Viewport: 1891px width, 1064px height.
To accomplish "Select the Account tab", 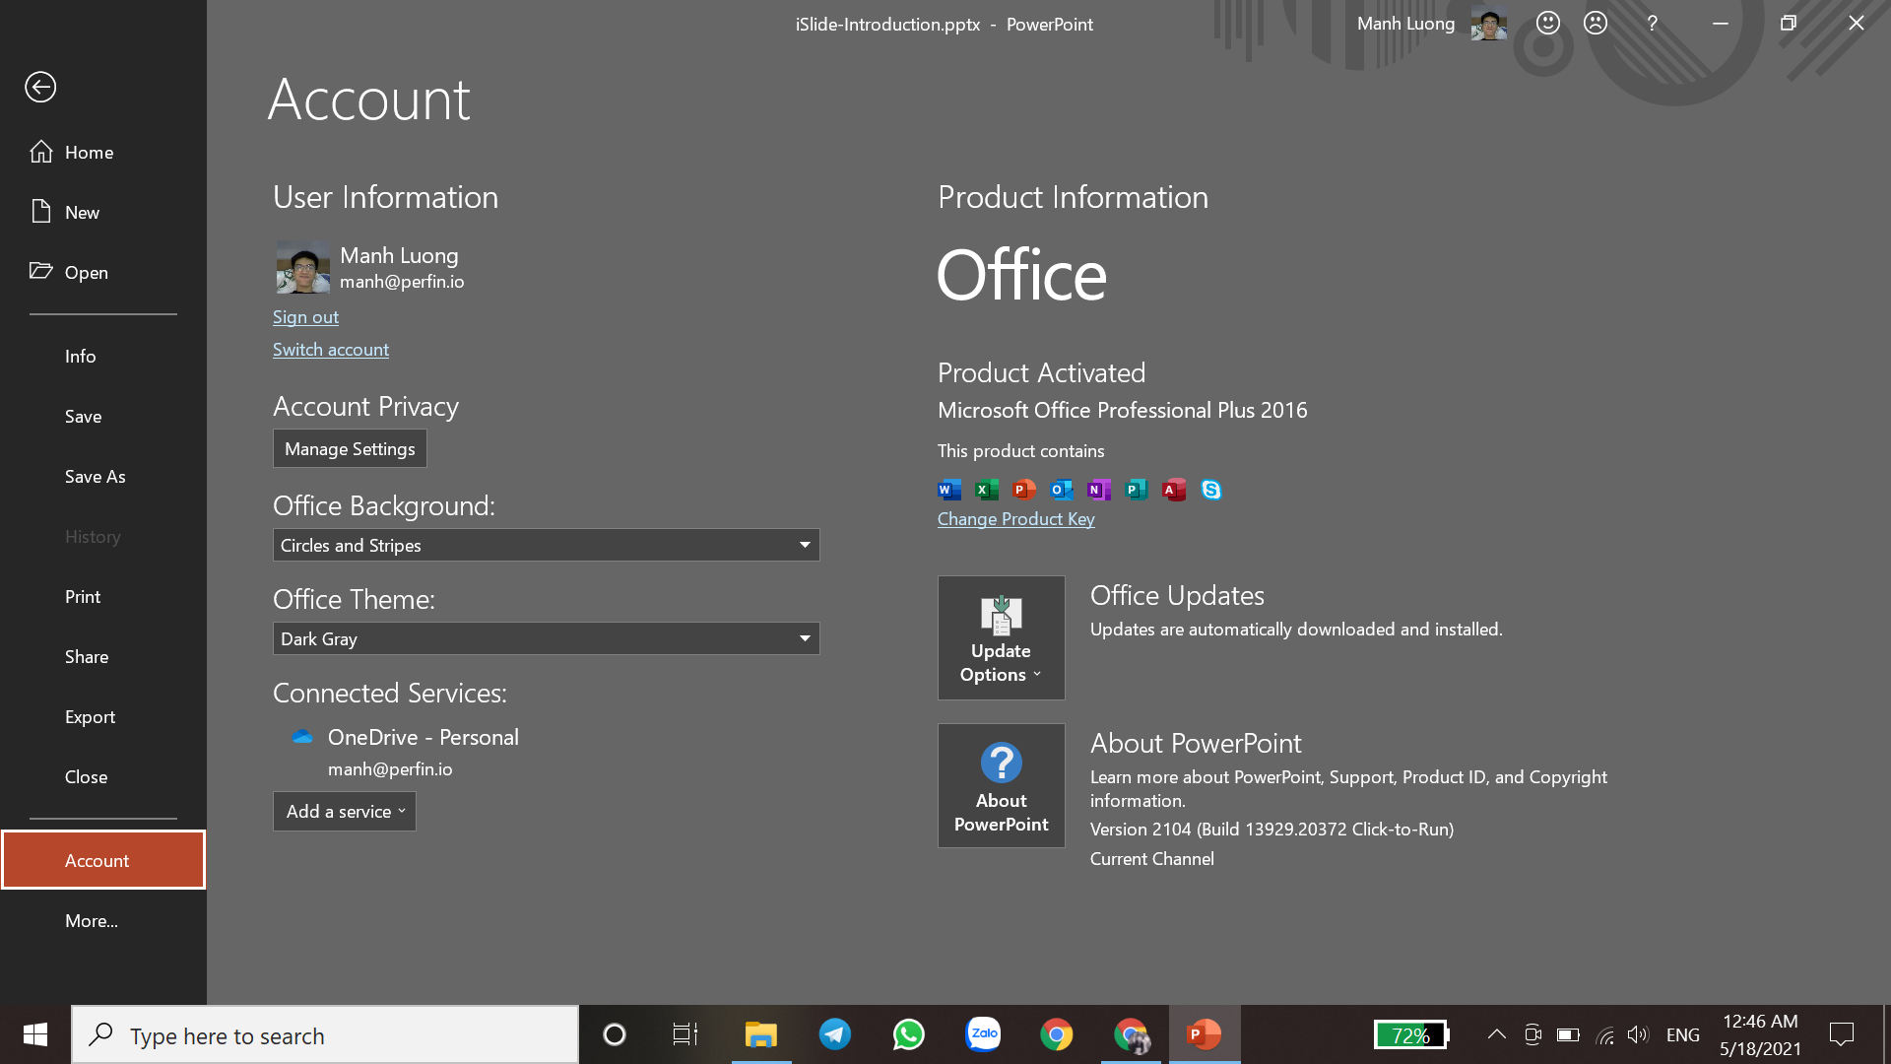I will 103,860.
